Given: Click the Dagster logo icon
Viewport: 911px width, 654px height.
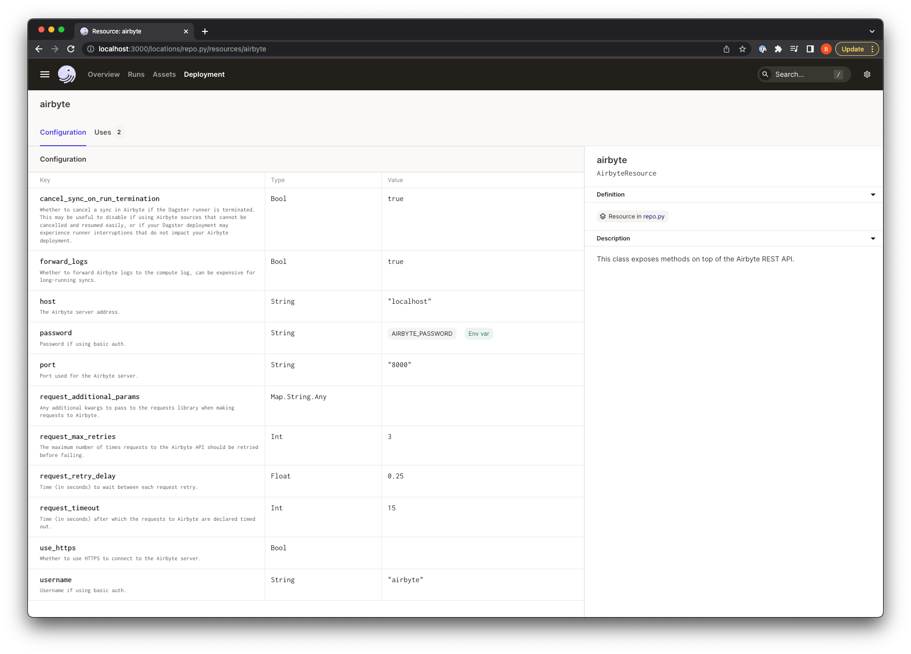Looking at the screenshot, I should 67,74.
